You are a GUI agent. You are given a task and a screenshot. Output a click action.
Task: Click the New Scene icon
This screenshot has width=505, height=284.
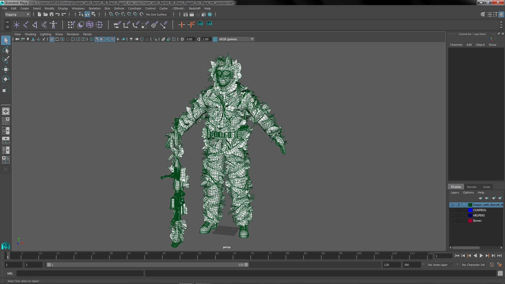point(39,14)
